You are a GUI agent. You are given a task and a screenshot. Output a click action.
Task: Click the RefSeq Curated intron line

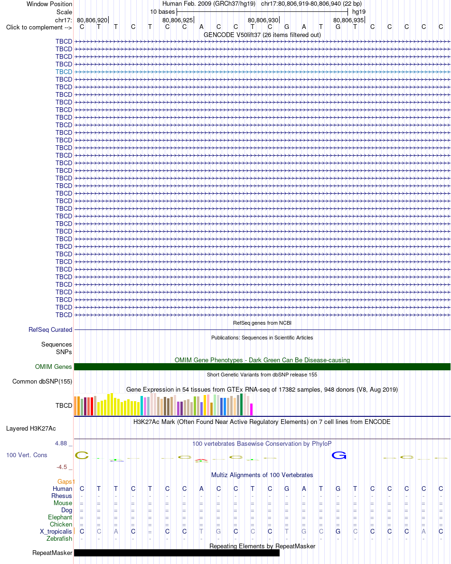262,329
